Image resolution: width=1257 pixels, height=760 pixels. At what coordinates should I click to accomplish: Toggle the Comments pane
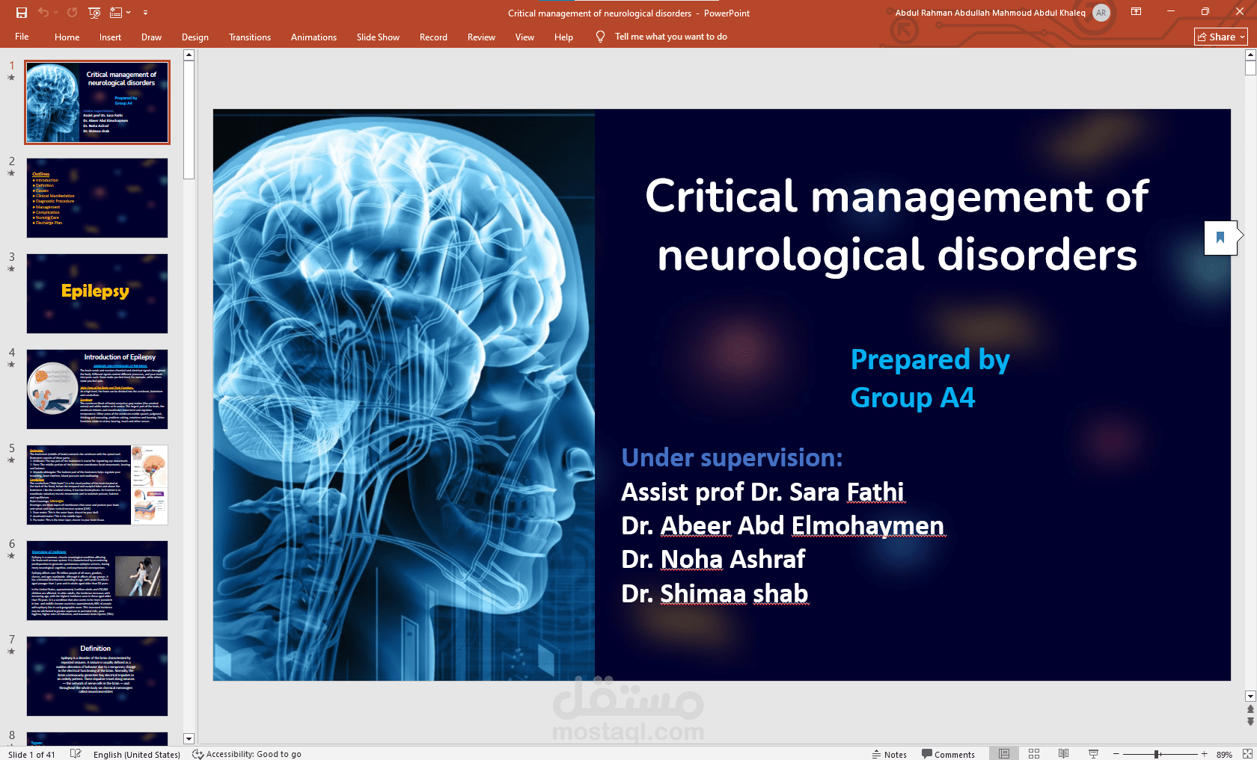(948, 754)
